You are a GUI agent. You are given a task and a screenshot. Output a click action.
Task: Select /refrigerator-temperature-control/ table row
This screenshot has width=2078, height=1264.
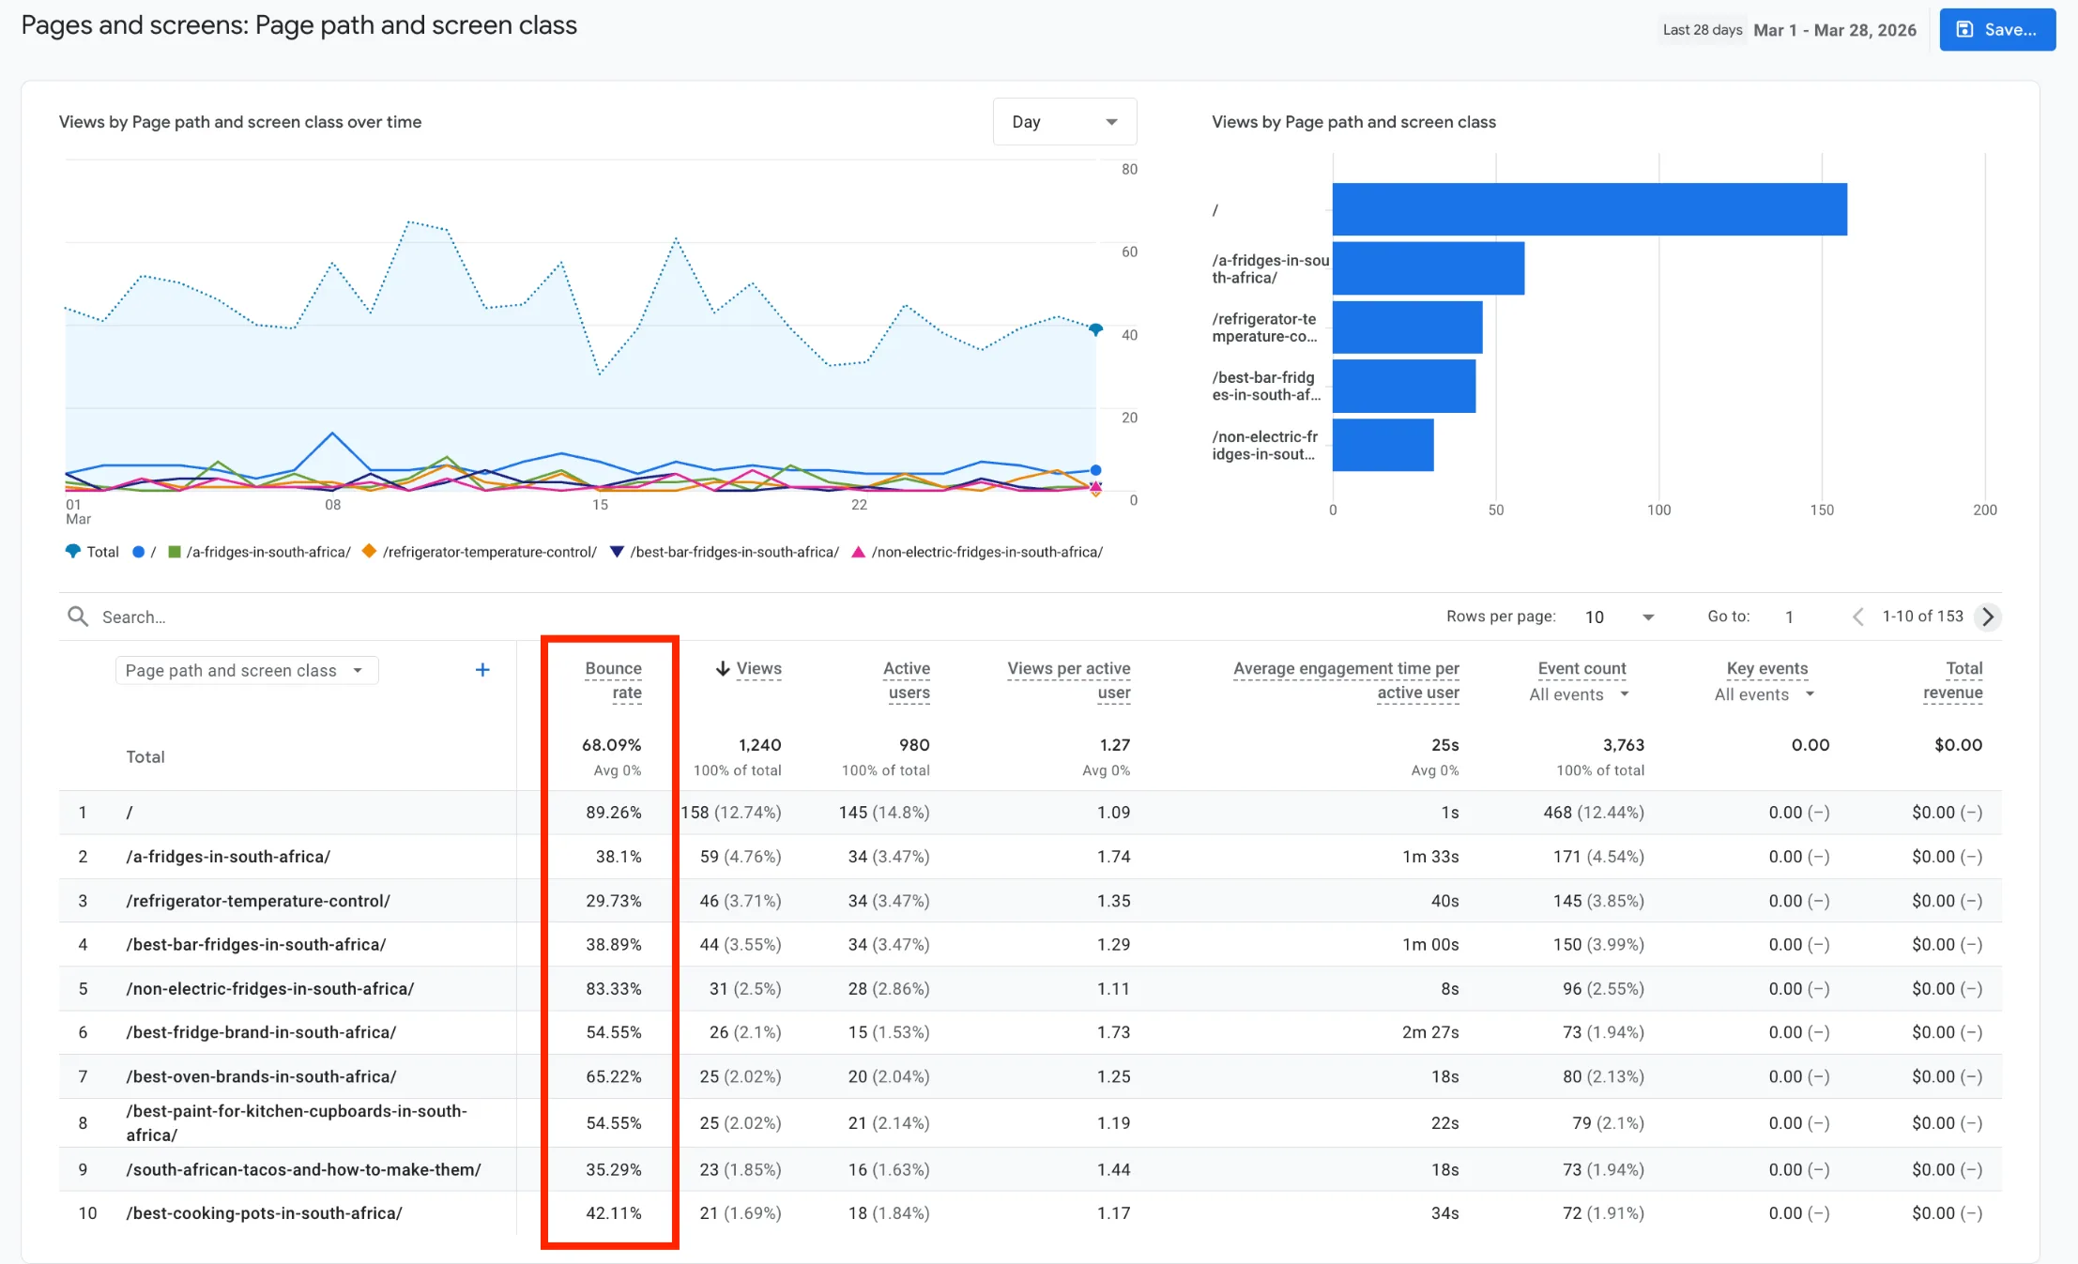click(x=1030, y=901)
